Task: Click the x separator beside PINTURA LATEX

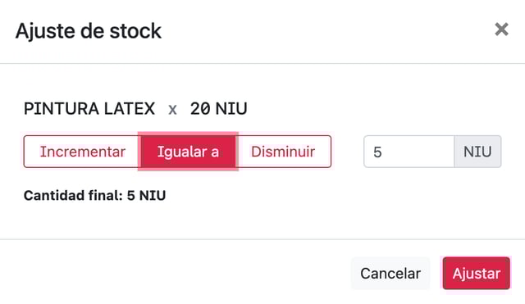Action: (172, 110)
